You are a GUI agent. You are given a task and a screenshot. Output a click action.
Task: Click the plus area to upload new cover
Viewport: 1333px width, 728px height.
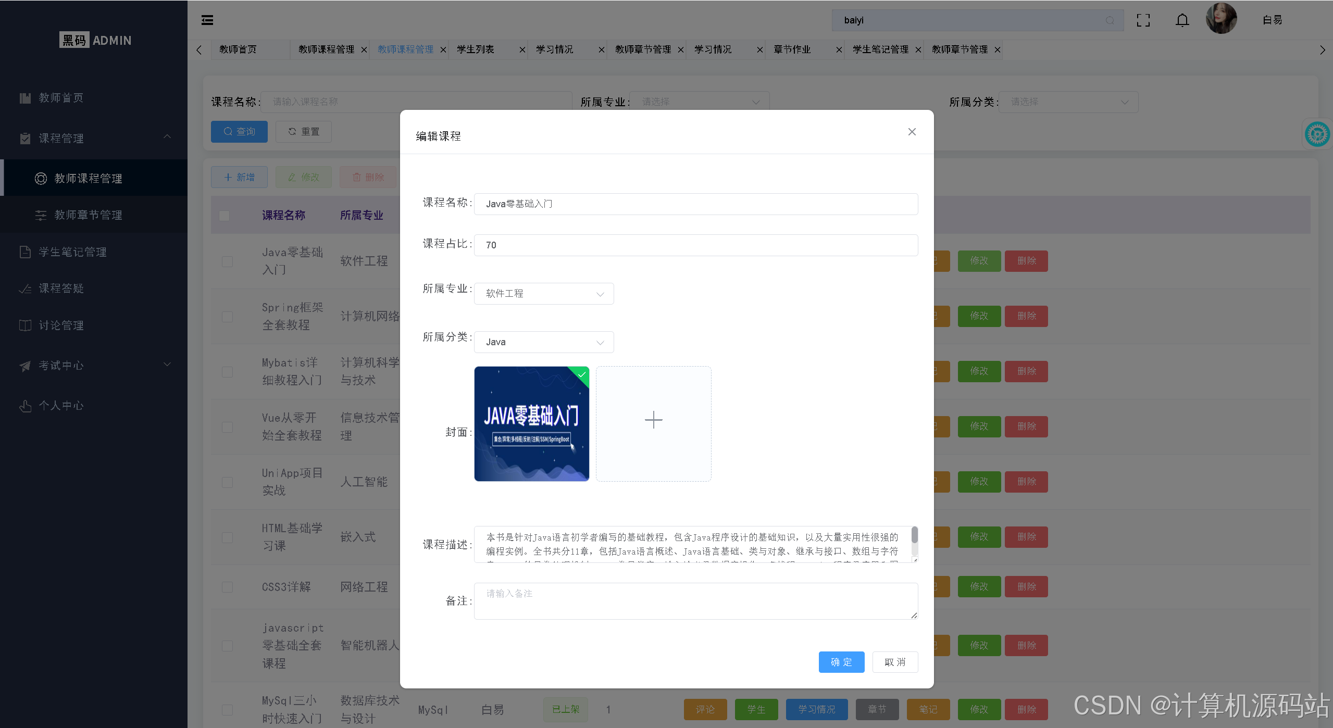[653, 420]
